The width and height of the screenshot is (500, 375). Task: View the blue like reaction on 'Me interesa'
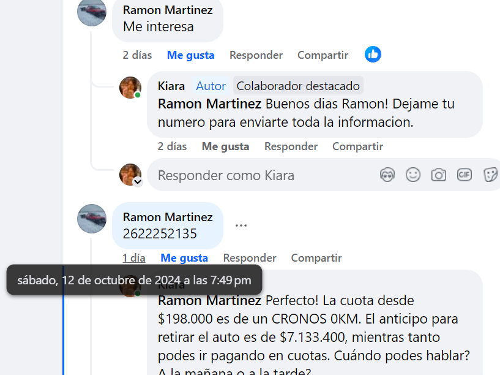coord(373,55)
